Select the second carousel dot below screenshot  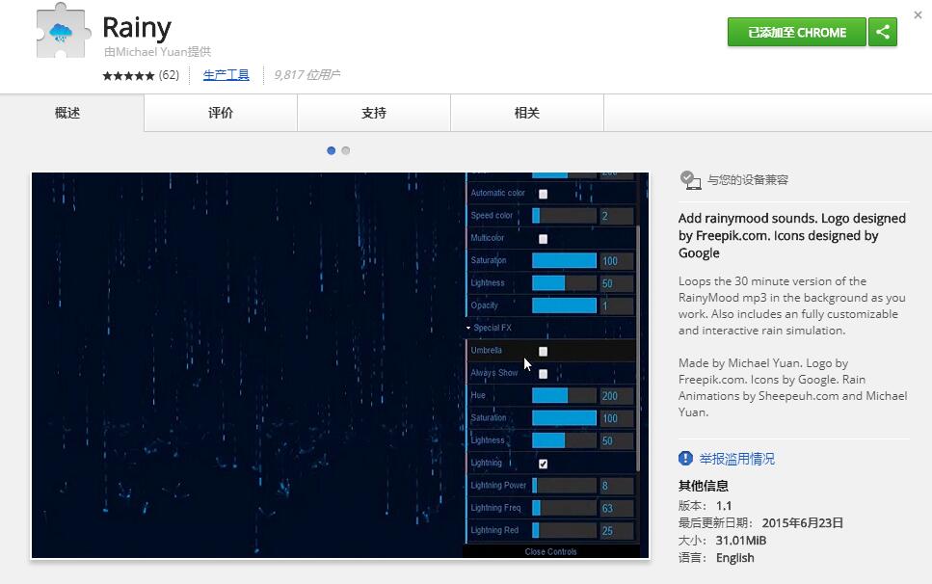344,150
